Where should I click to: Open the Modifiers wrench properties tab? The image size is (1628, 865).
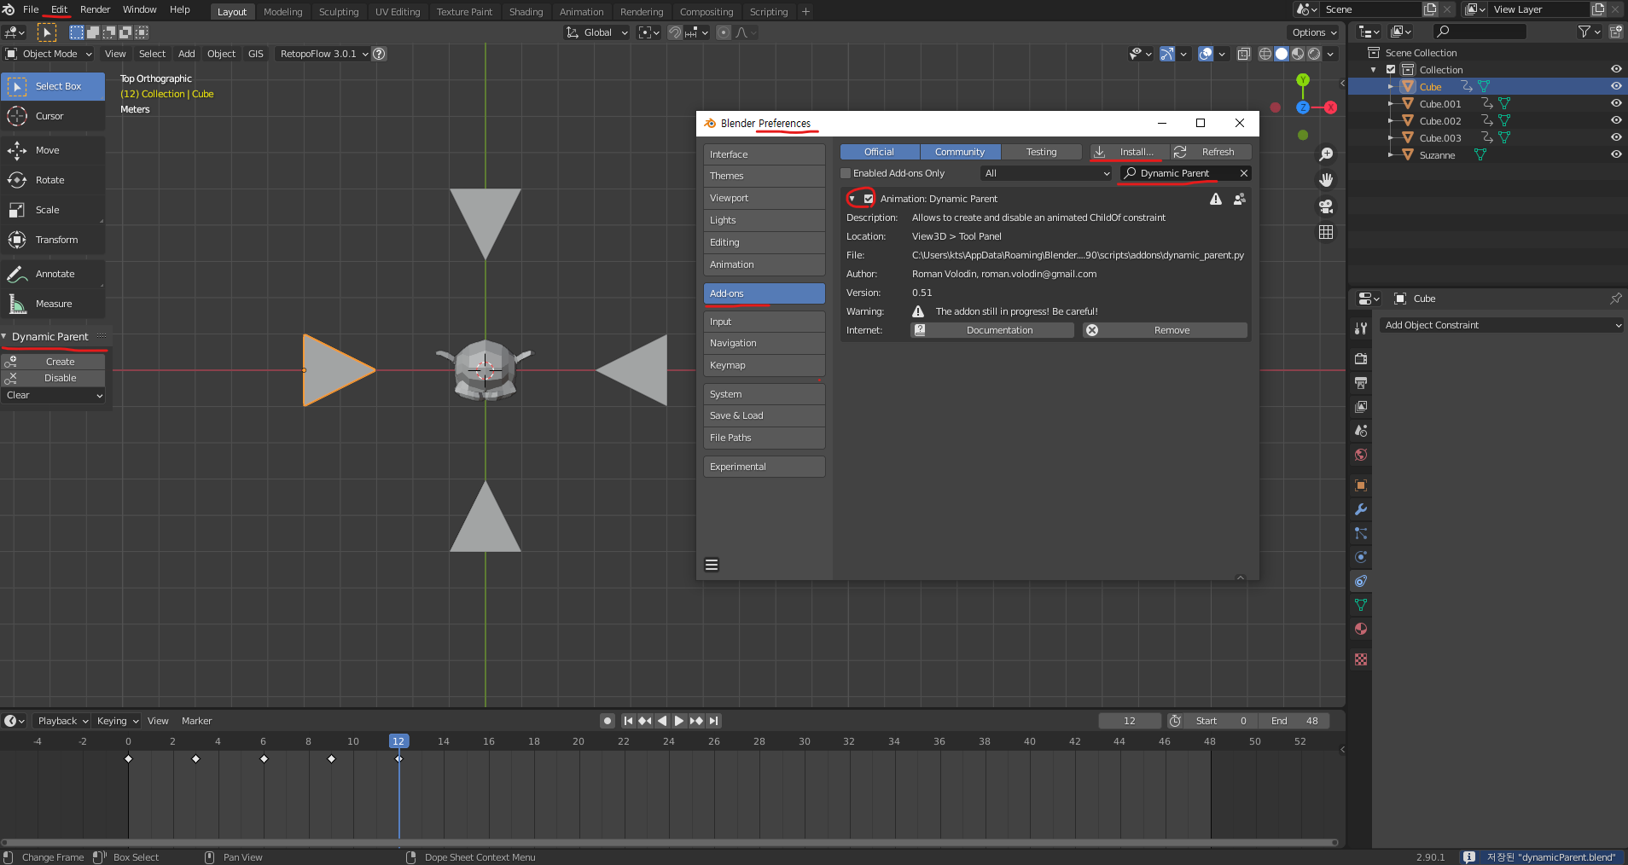1361,509
